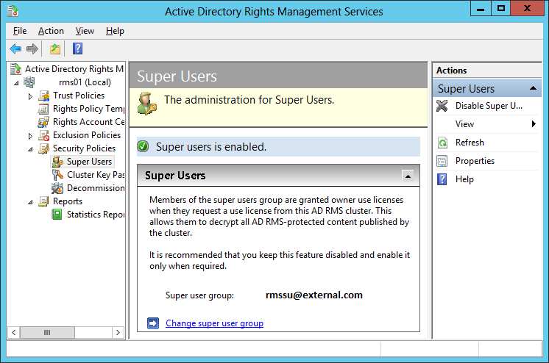Image resolution: width=549 pixels, height=363 pixels.
Task: Collapse the Super Users actions group
Action: [533, 88]
